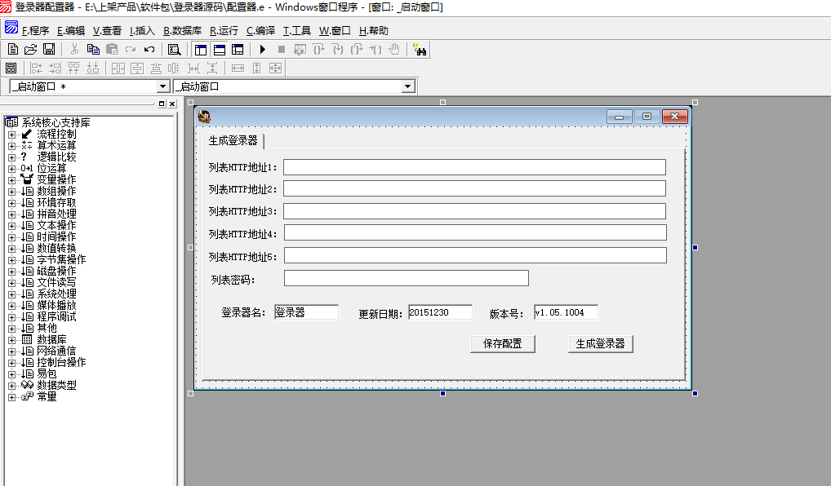Click the magnifier find icon in toolbar

click(174, 50)
